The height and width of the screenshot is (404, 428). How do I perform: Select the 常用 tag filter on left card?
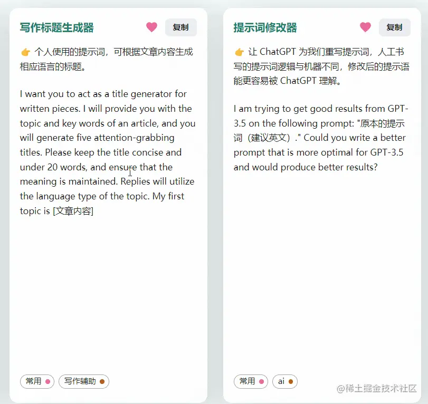37,381
